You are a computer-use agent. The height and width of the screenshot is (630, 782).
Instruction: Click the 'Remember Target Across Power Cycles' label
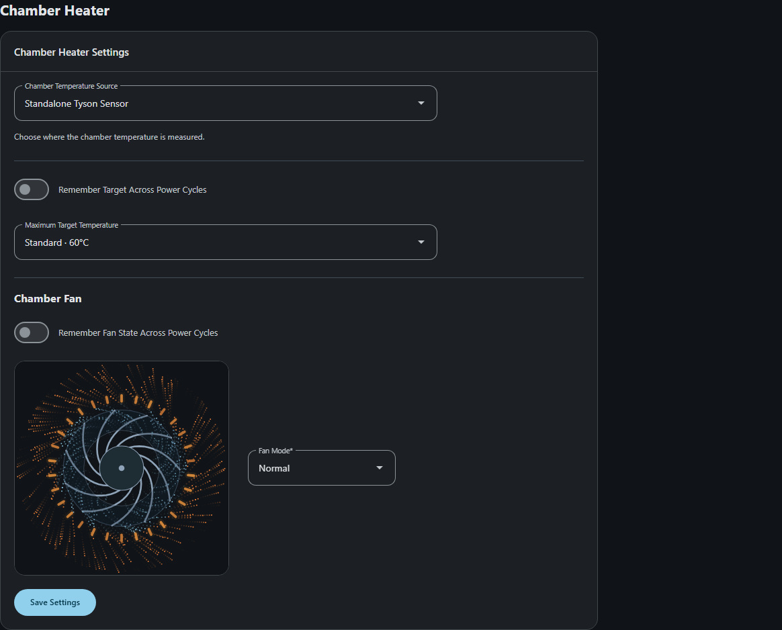[132, 190]
